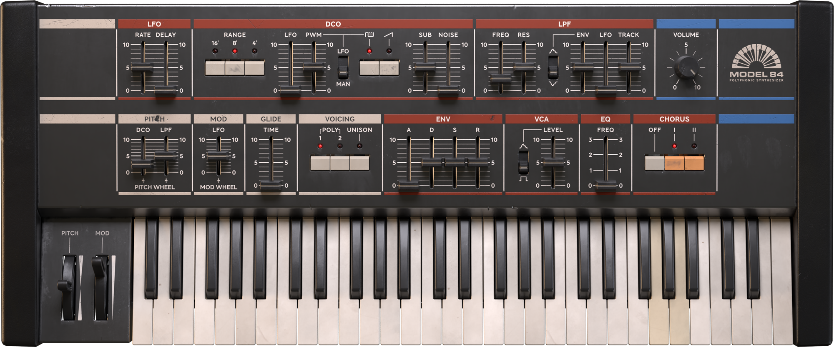
Task: Select the 8' range button
Action: click(x=235, y=68)
